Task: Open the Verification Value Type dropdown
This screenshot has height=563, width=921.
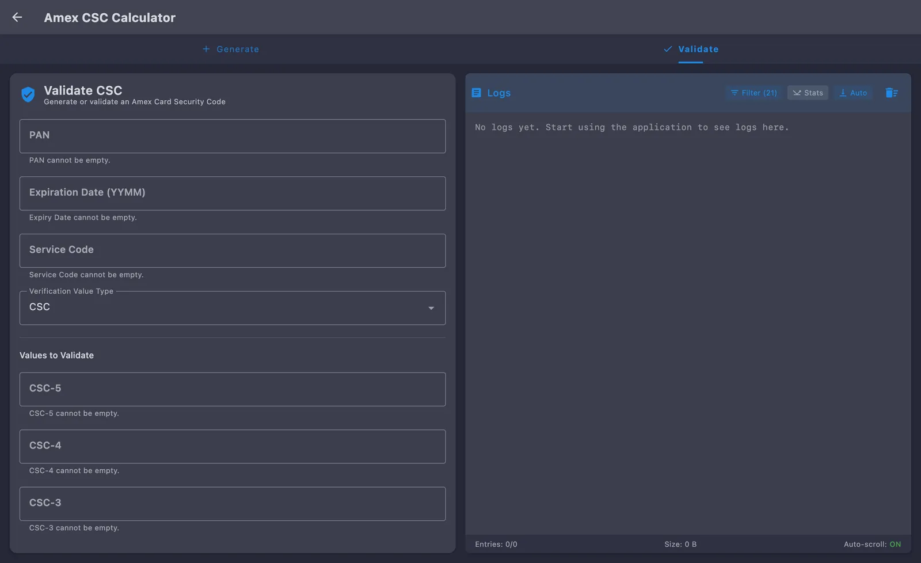Action: click(x=233, y=308)
